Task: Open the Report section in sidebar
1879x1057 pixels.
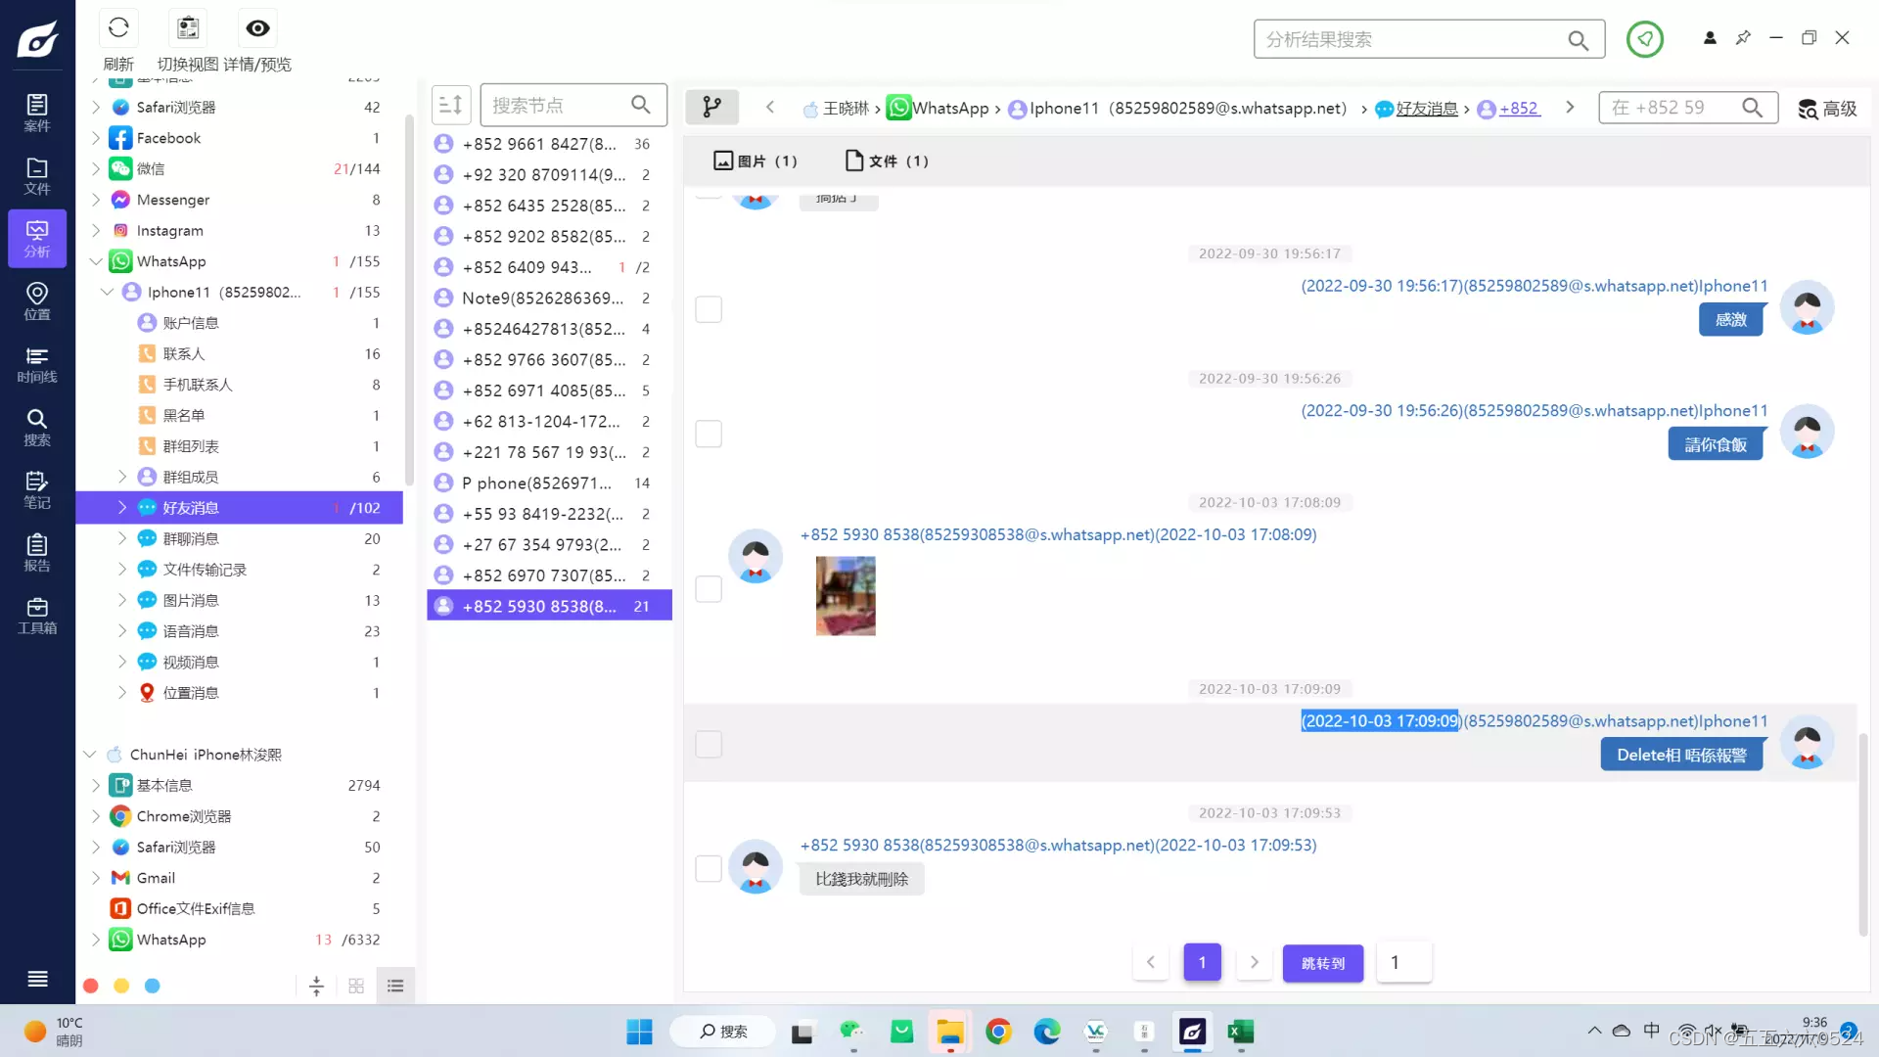Action: click(37, 553)
